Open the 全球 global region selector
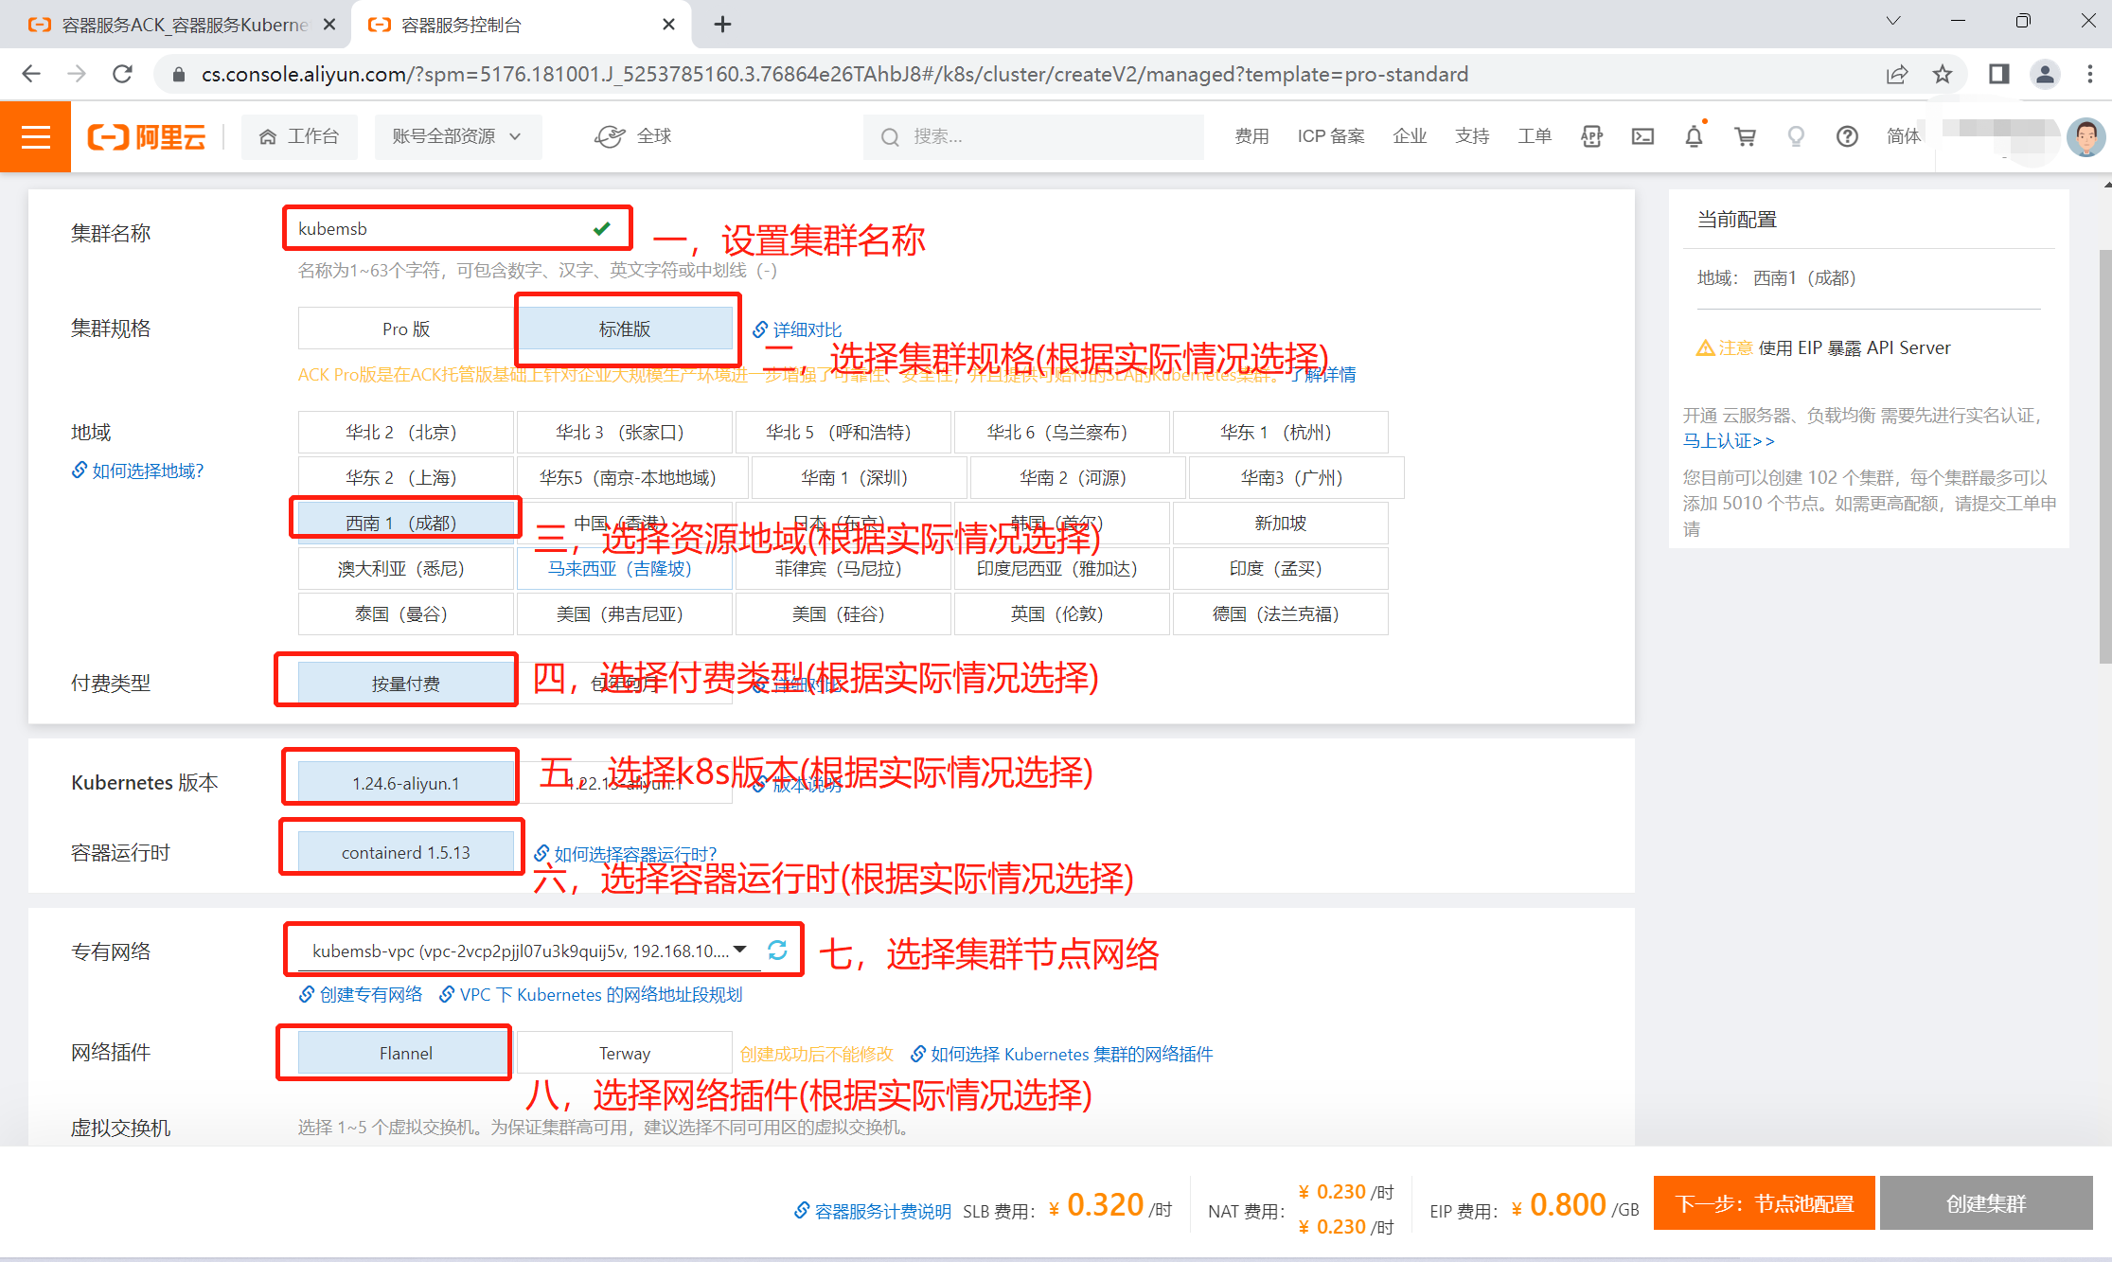 (x=633, y=137)
